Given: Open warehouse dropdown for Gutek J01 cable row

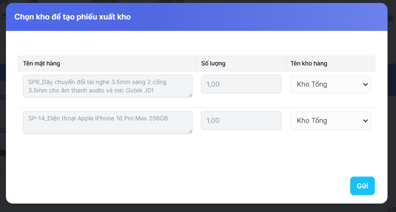Looking at the screenshot, I should [330, 84].
